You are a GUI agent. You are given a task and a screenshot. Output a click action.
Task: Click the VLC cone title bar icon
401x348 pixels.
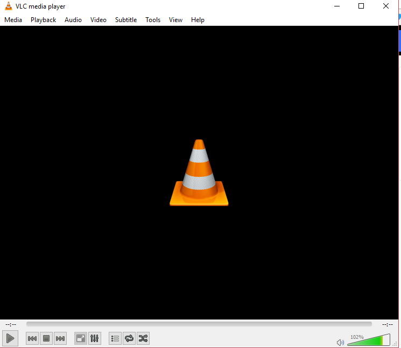point(9,6)
